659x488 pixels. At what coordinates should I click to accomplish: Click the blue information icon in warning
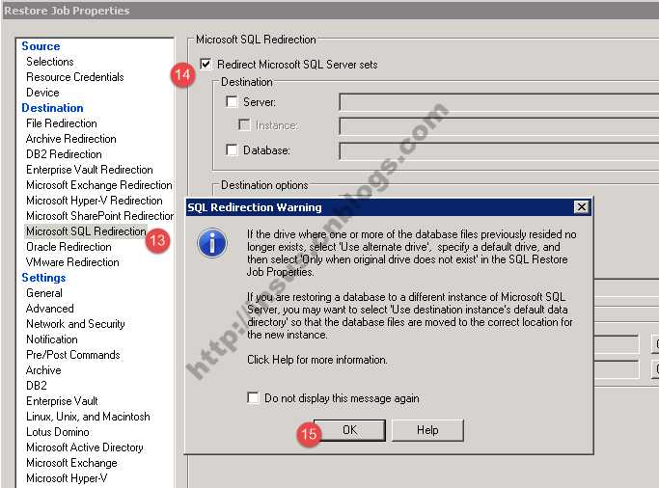(212, 243)
